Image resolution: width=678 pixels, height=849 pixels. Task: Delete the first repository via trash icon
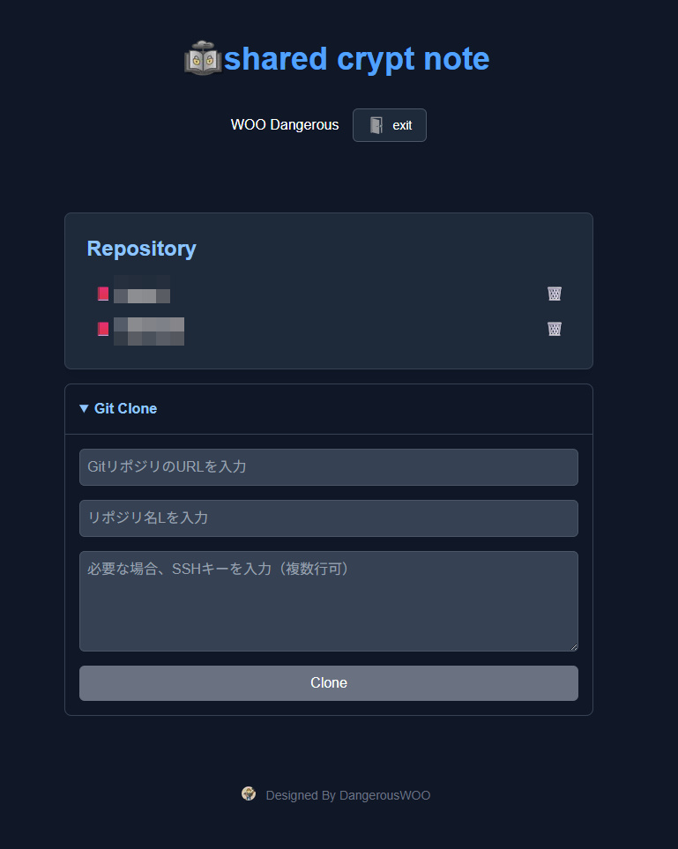click(555, 294)
